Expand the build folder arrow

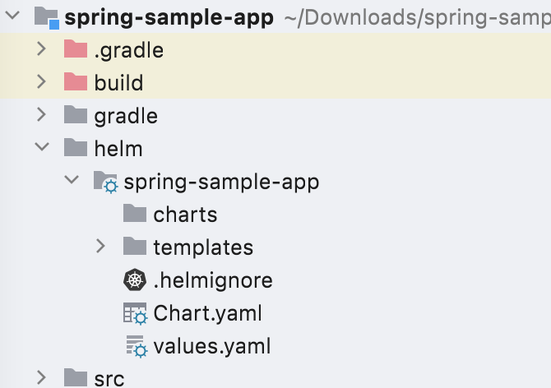[x=41, y=83]
